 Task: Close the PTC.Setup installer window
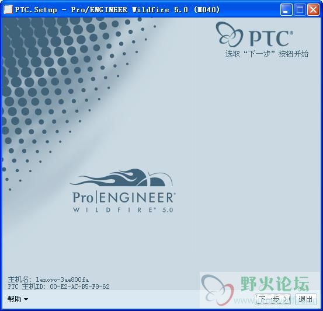point(313,9)
